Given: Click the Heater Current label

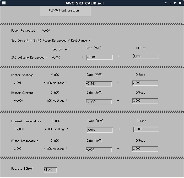Looking at the screenshot, I should (x=22, y=93).
